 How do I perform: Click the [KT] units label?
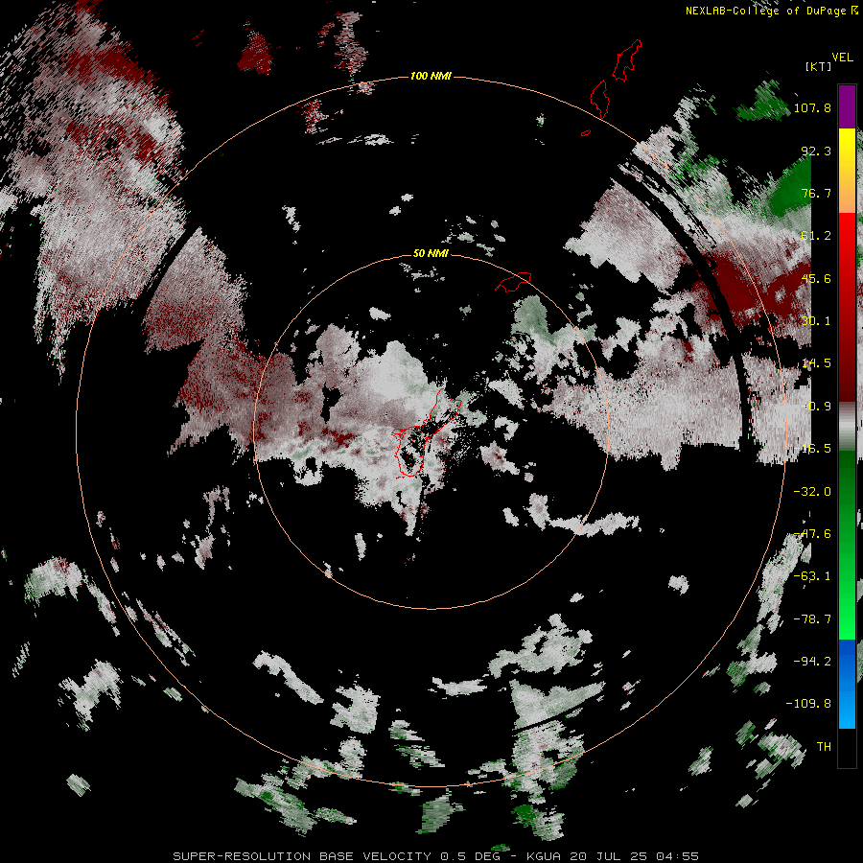(x=818, y=66)
